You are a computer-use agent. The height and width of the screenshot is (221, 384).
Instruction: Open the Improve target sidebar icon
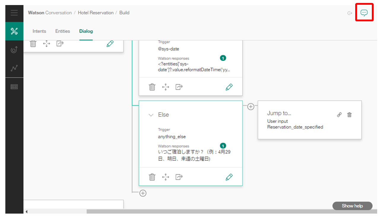(14, 50)
